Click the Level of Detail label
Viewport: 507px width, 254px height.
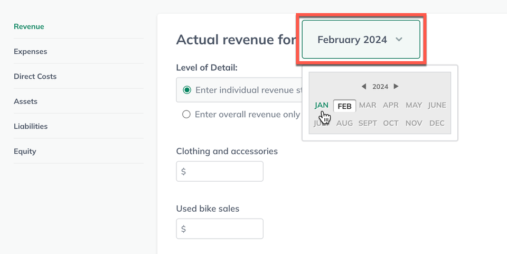[x=206, y=68]
